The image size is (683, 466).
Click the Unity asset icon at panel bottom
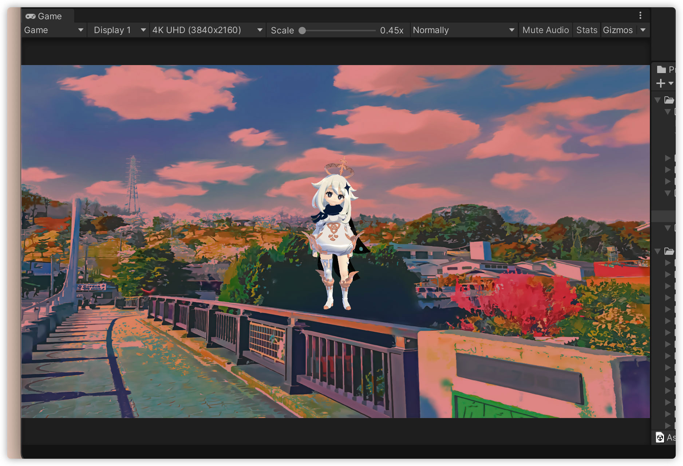tap(660, 438)
